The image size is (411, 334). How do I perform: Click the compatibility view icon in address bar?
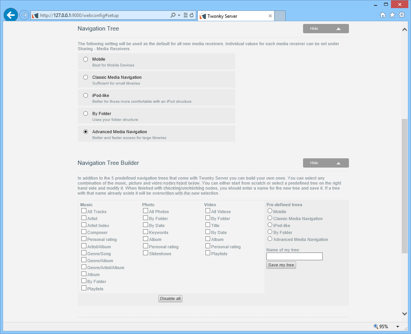[x=185, y=15]
